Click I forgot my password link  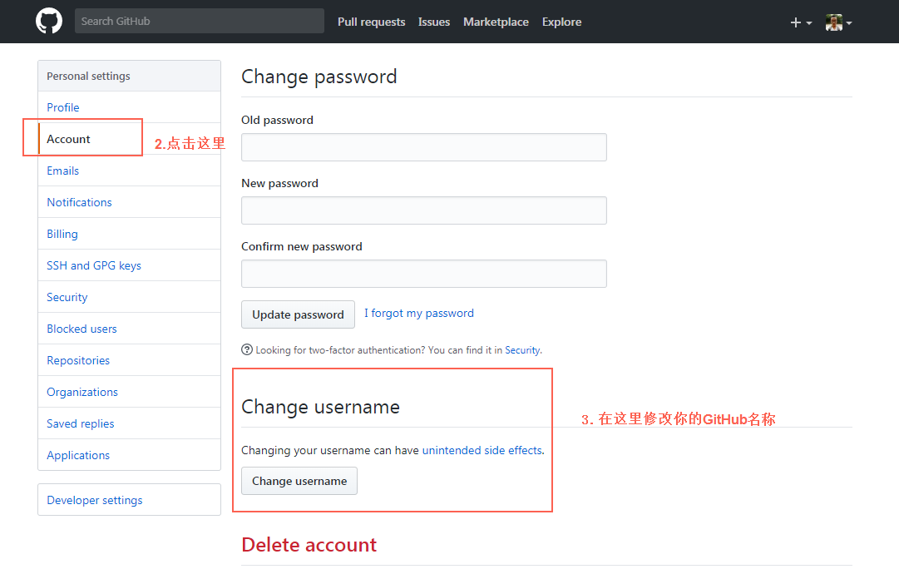(x=419, y=313)
